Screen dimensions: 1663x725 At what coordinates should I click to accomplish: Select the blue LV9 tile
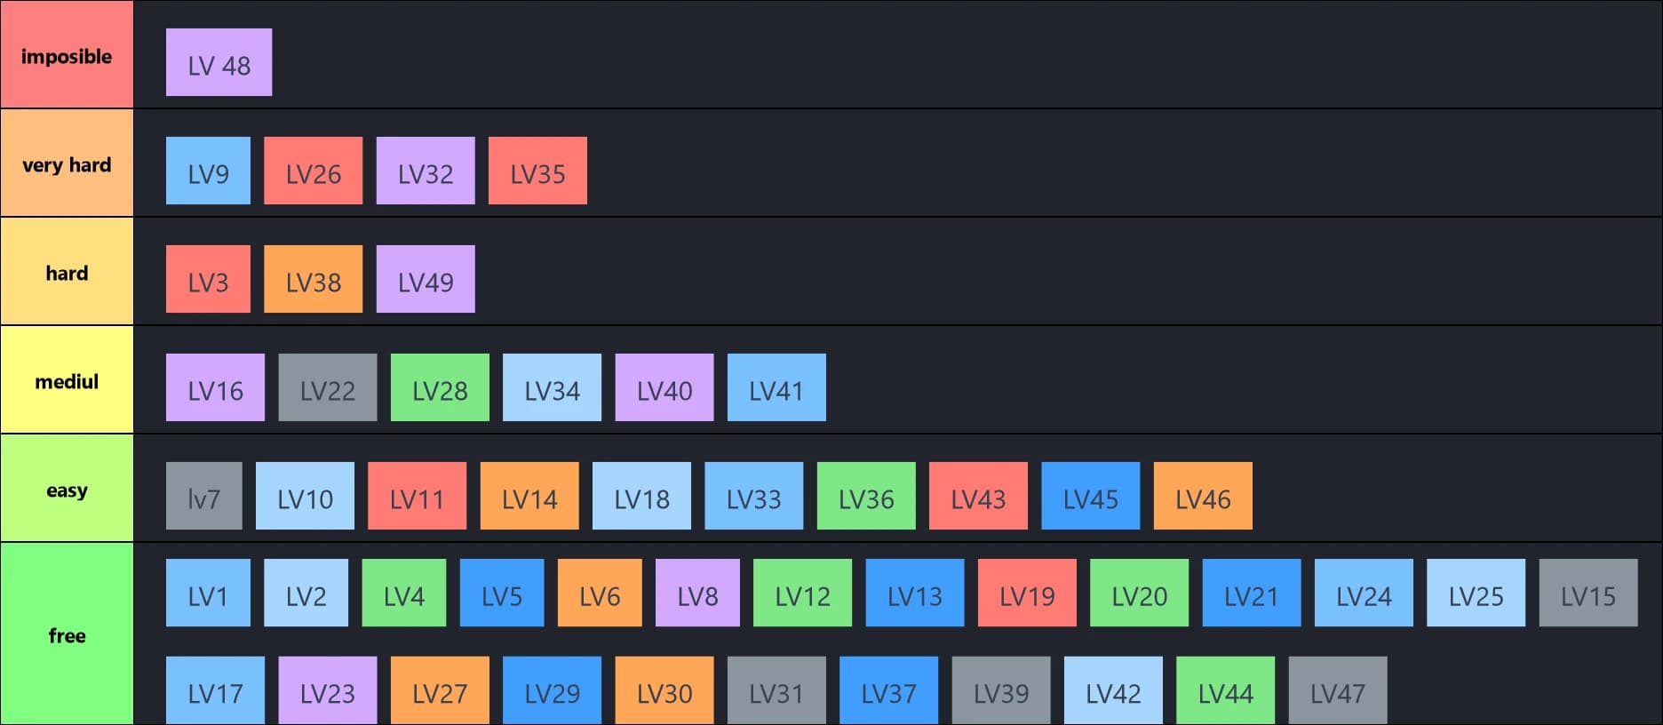208,171
